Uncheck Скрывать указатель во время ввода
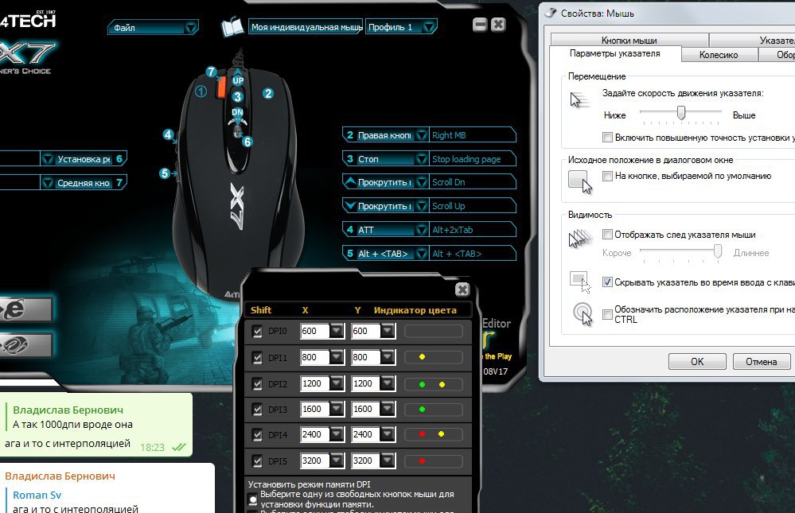Screen dimensions: 795x513 (607, 282)
